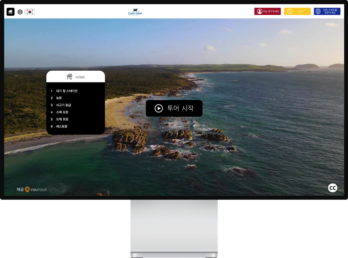The height and width of the screenshot is (258, 348).
Task: Click the phone icon on yellow button
Action: coord(290,11)
